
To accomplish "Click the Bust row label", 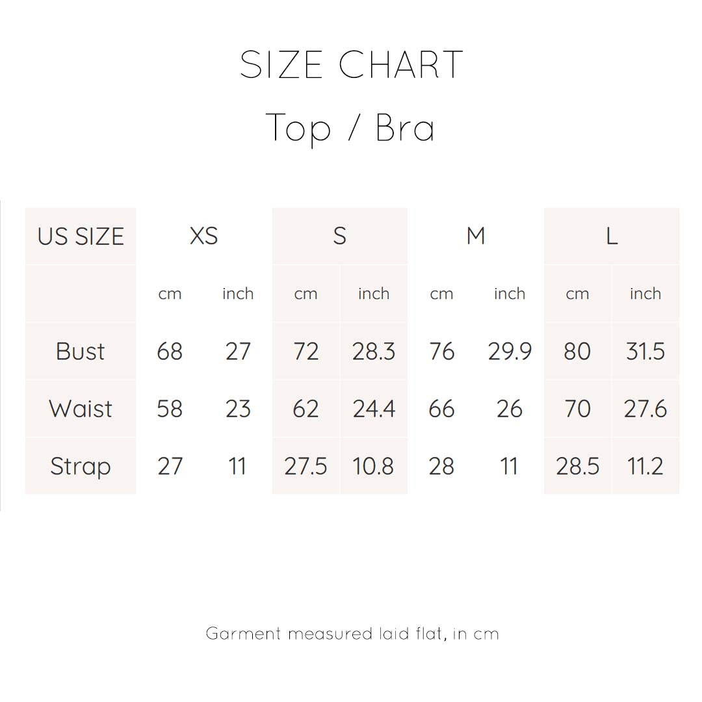I will 81,351.
